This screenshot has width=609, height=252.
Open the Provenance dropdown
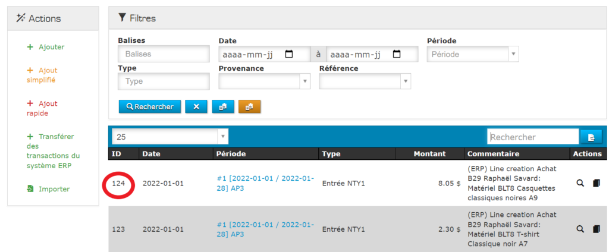264,81
